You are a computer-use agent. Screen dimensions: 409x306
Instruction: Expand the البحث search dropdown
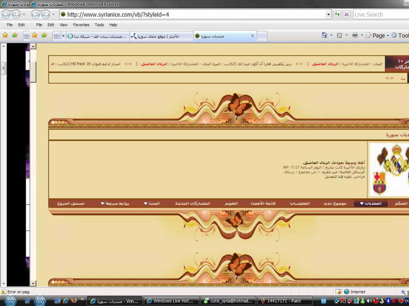click(x=151, y=203)
